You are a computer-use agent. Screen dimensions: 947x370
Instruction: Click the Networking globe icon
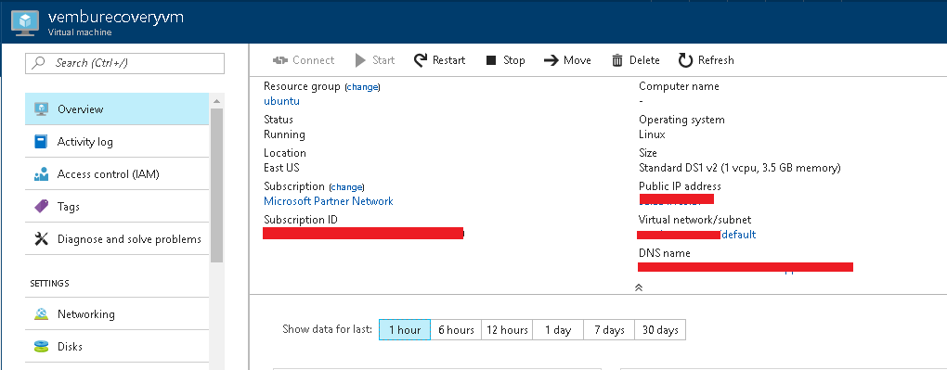[41, 313]
